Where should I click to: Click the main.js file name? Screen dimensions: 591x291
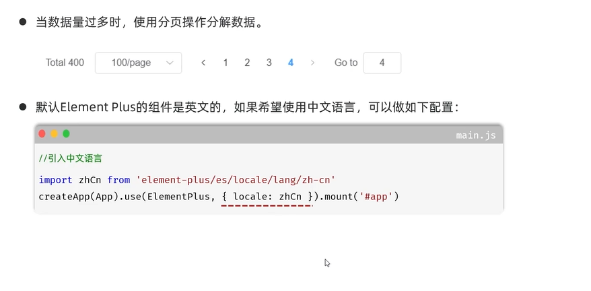pos(476,135)
